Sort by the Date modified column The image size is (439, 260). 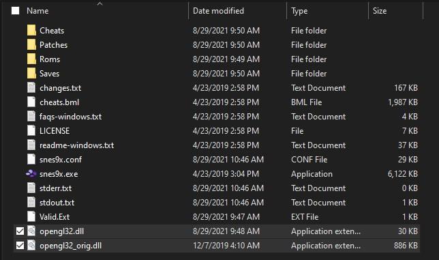coord(218,11)
